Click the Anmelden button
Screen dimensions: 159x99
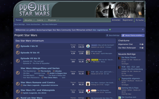116,20
